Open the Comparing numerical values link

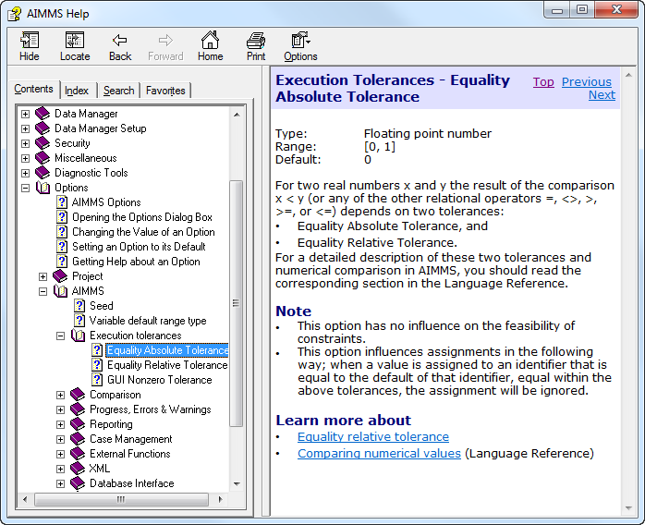(x=379, y=454)
